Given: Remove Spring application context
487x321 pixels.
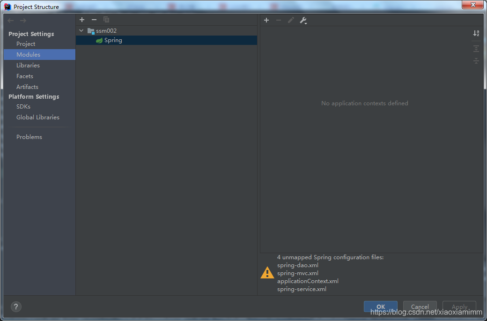Looking at the screenshot, I should pyautogui.click(x=279, y=20).
